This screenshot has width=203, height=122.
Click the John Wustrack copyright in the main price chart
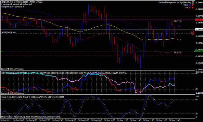[x=12, y=69]
